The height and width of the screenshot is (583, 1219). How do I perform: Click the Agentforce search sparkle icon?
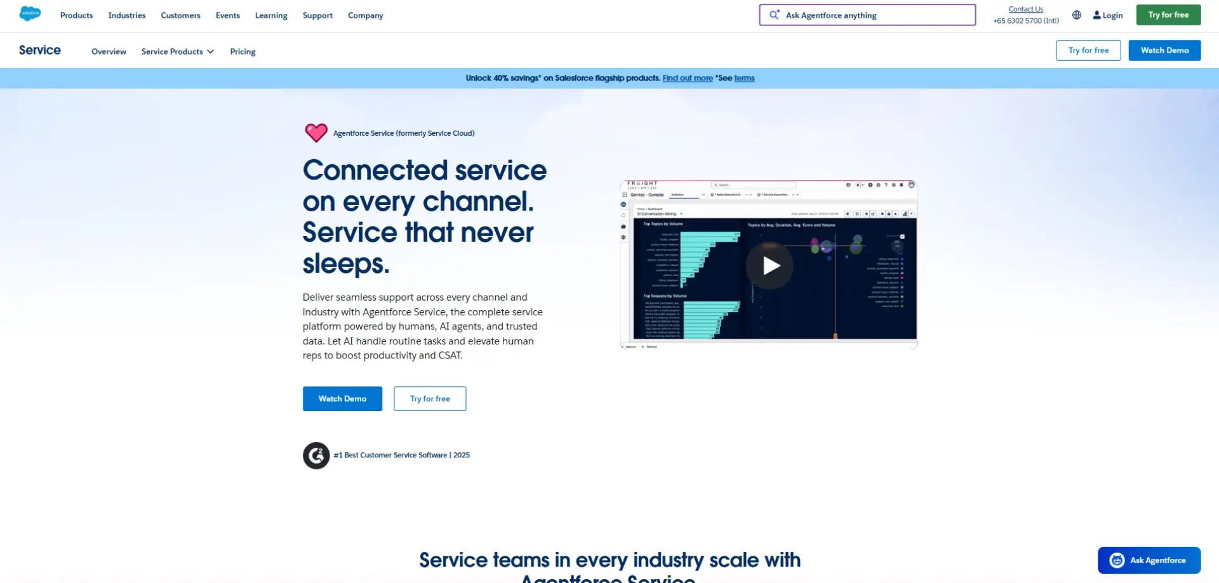(x=774, y=15)
